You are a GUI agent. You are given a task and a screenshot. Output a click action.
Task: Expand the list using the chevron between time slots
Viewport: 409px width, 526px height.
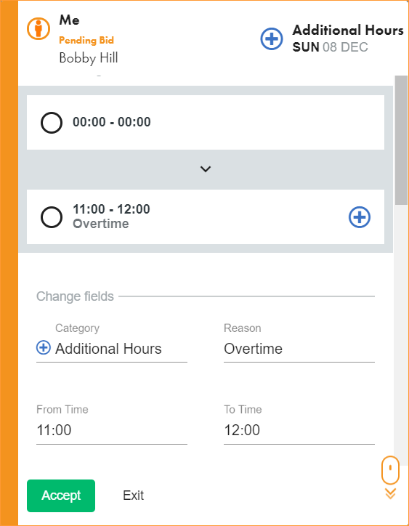tap(206, 169)
